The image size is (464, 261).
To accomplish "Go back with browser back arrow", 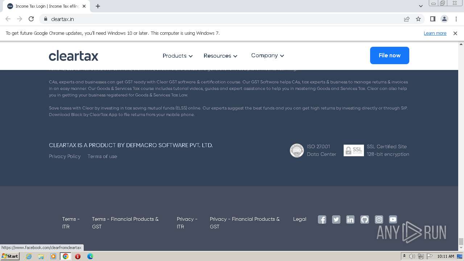I will coord(8,19).
